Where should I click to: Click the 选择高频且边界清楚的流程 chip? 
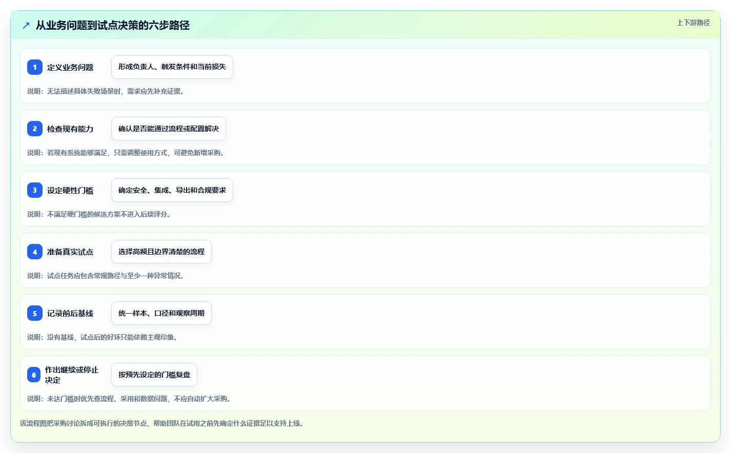point(161,252)
